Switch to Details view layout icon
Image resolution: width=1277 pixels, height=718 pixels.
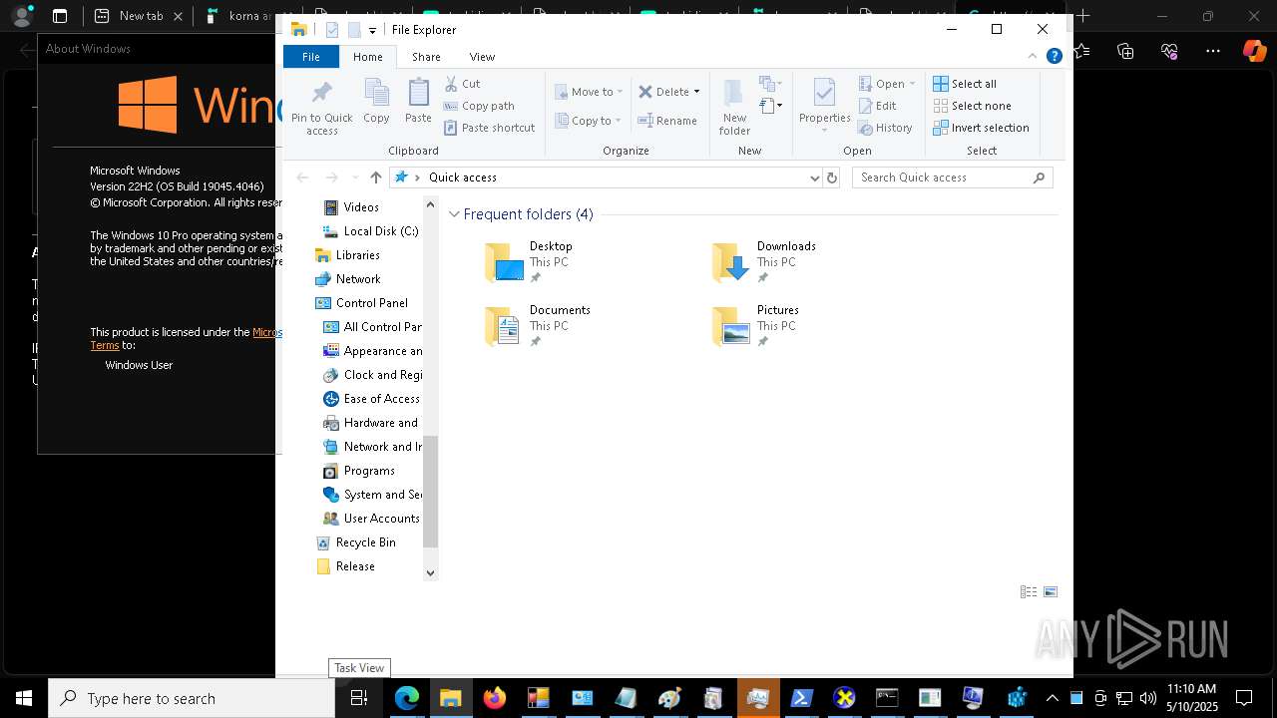tap(1029, 592)
